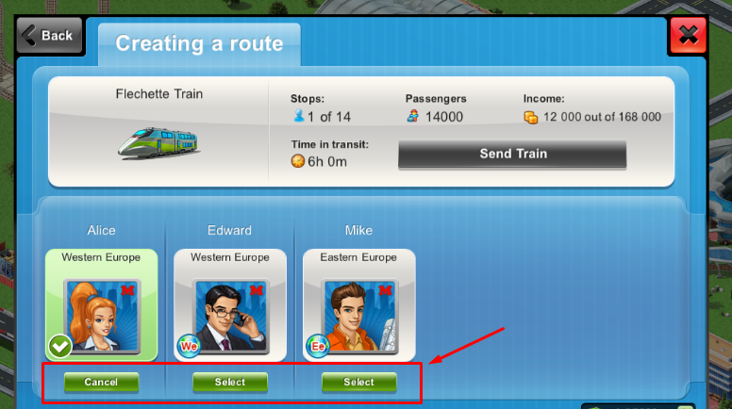Click the gold coins income icon
732x409 pixels.
[531, 117]
